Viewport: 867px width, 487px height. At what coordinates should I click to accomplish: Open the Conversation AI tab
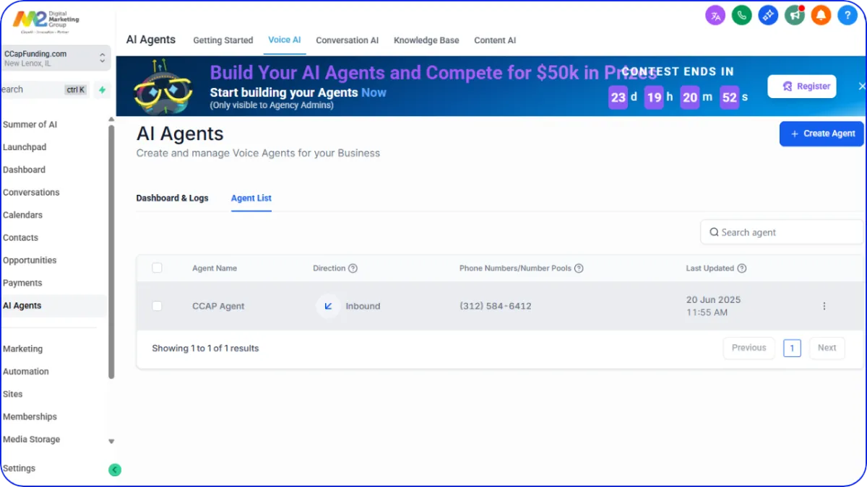tap(348, 40)
